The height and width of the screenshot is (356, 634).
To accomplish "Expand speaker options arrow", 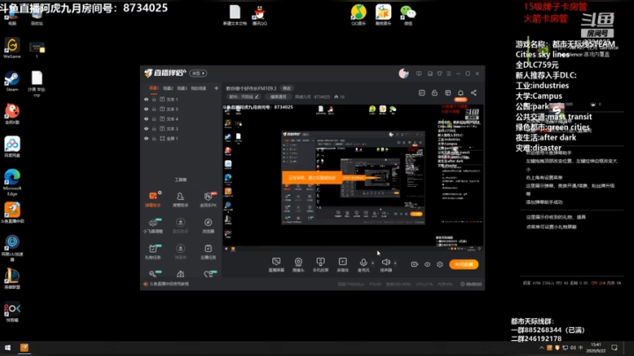I will pyautogui.click(x=395, y=263).
